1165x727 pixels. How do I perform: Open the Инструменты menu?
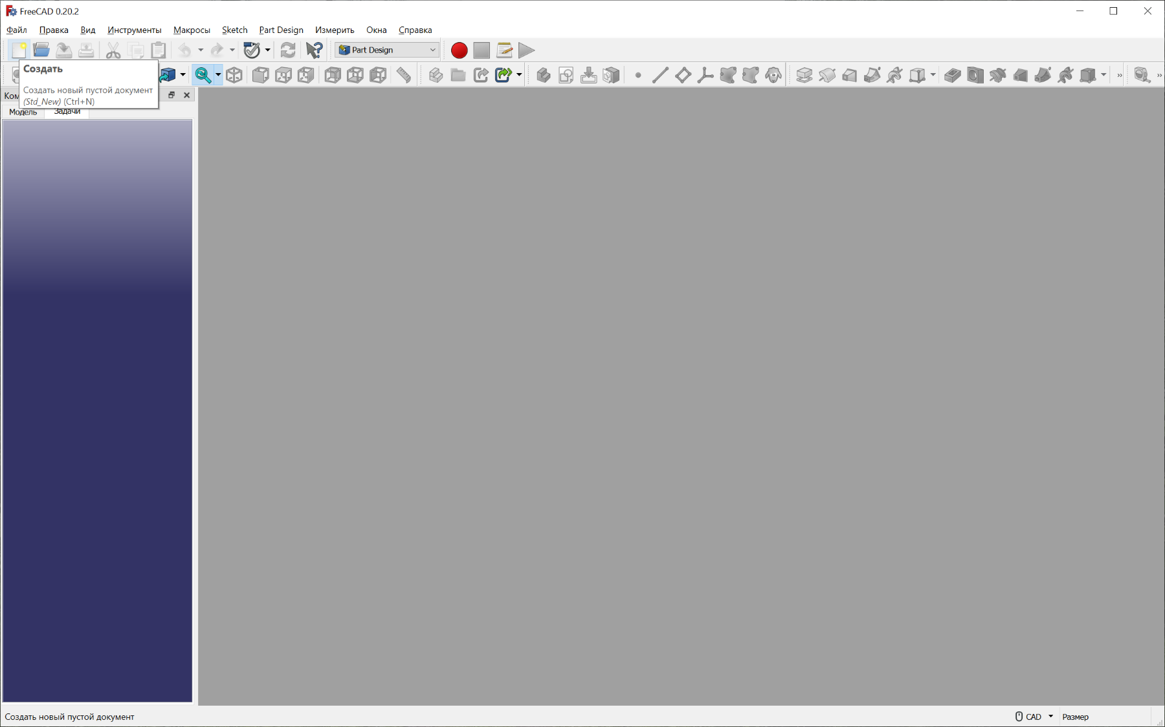pyautogui.click(x=134, y=30)
